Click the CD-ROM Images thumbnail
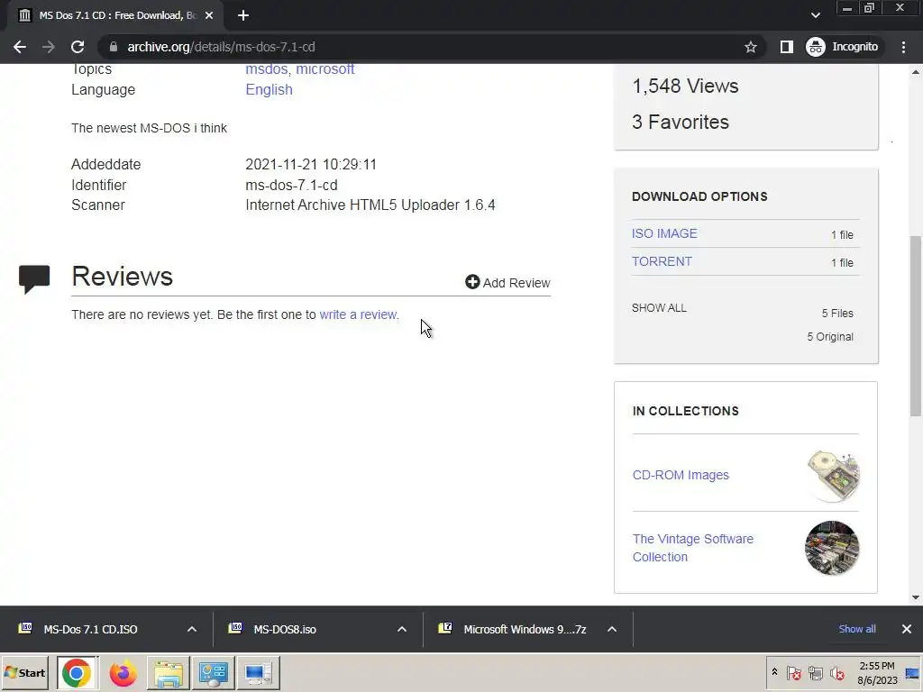This screenshot has width=923, height=692. 832,476
